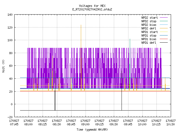Click the x-axis tick label 07:45
The height and width of the screenshot is (132, 176).
[x=14, y=124]
